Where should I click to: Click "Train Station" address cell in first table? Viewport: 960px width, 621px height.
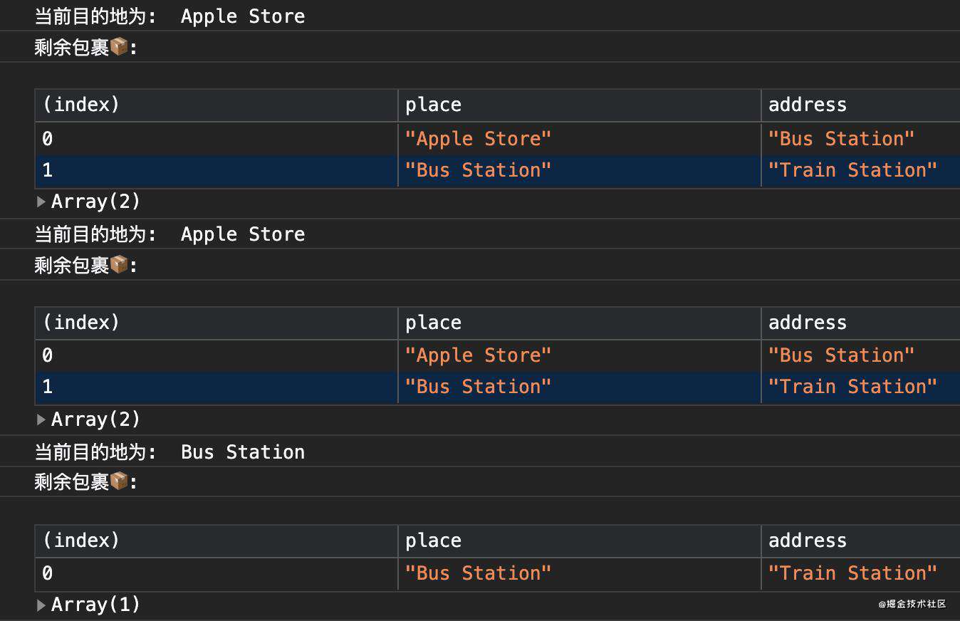pos(860,171)
